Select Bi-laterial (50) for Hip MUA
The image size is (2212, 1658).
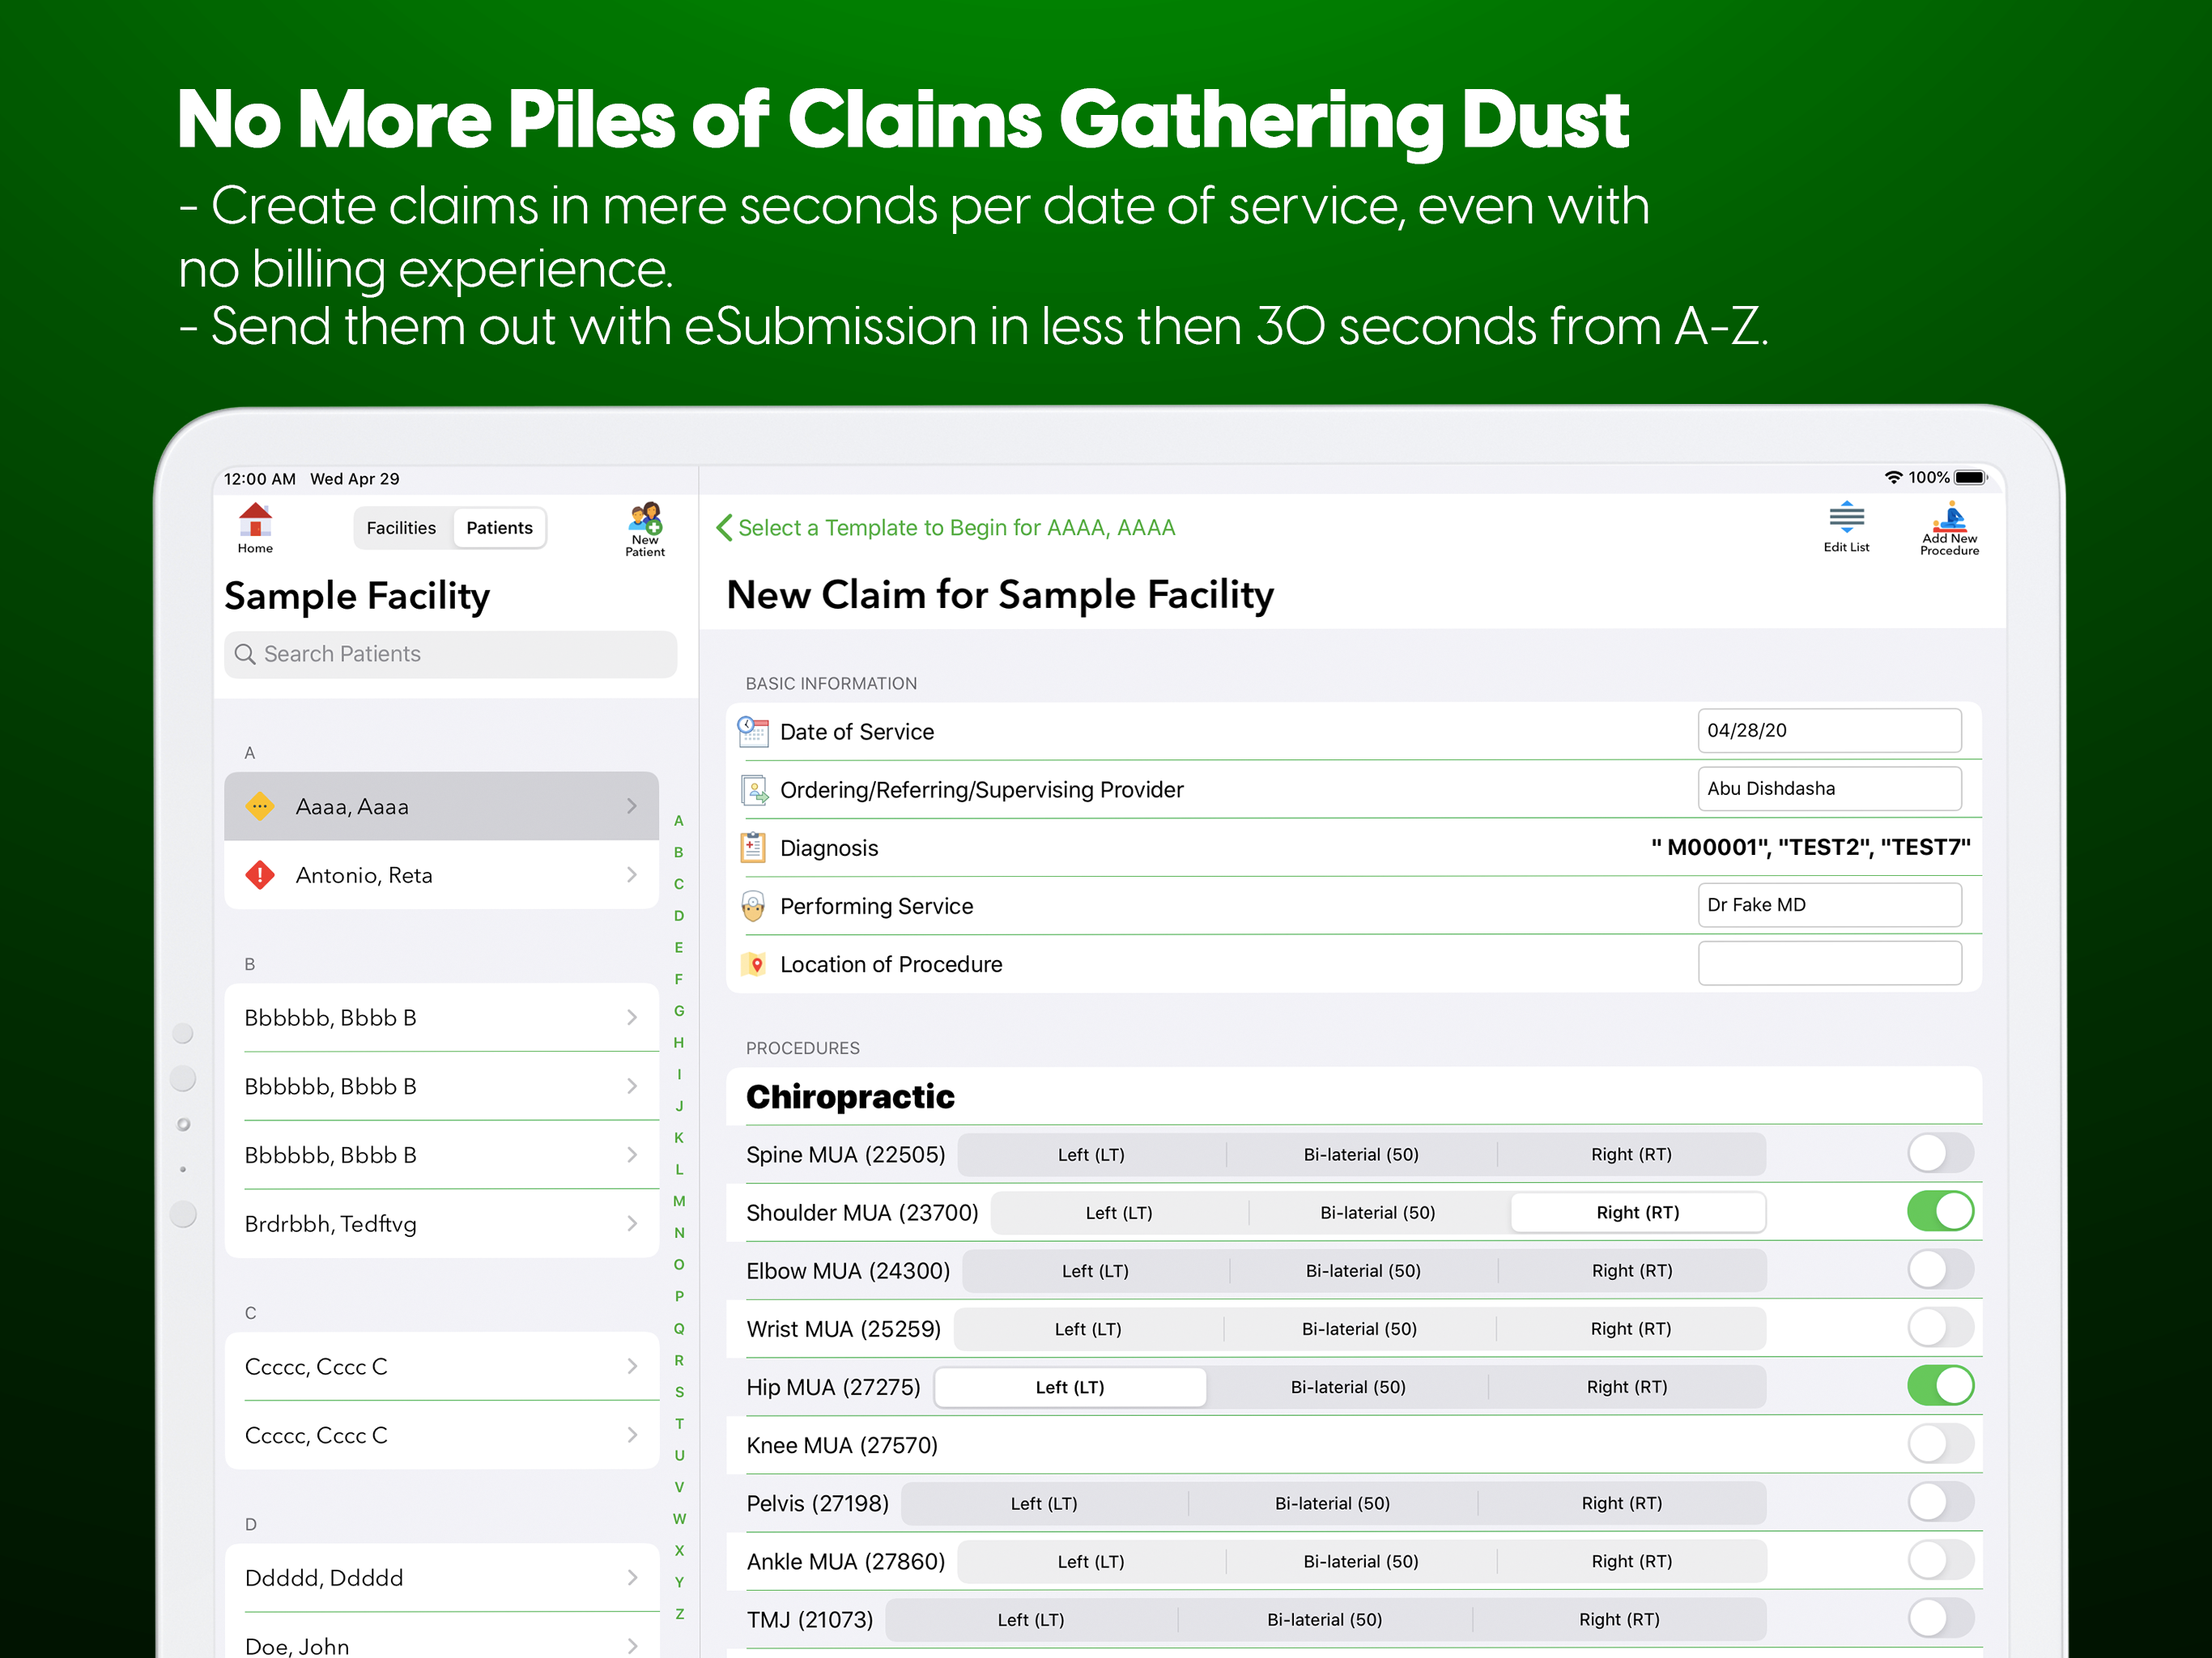point(1347,1387)
